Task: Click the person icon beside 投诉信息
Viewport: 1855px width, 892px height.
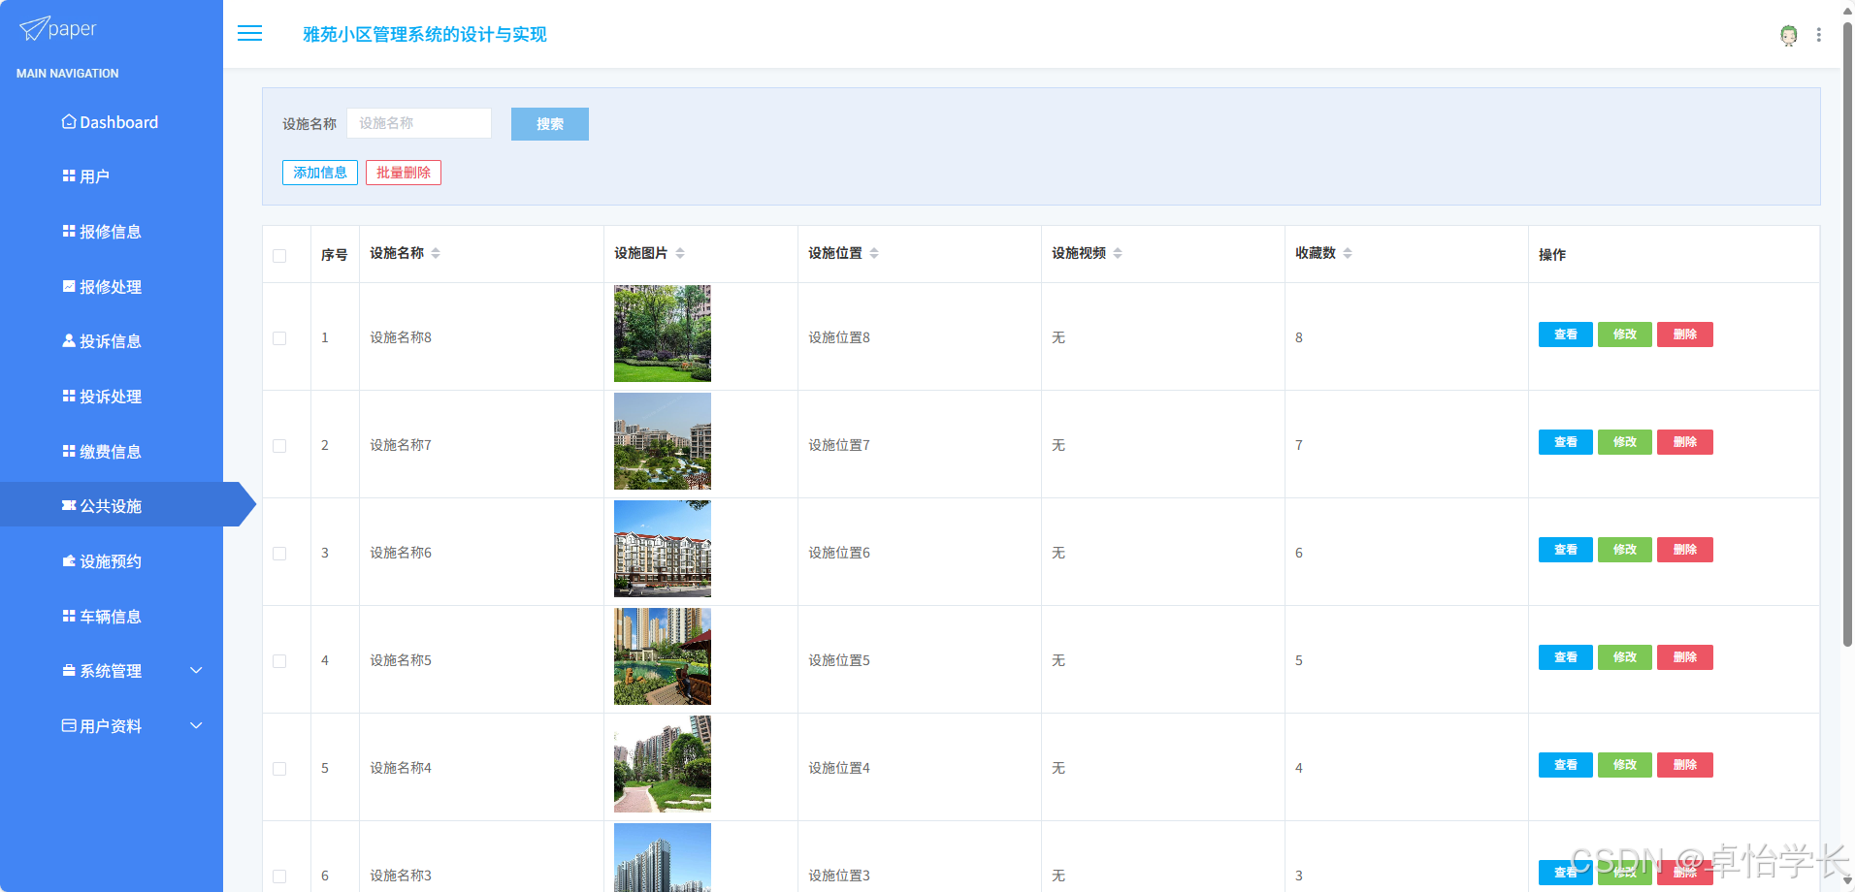Action: tap(69, 341)
